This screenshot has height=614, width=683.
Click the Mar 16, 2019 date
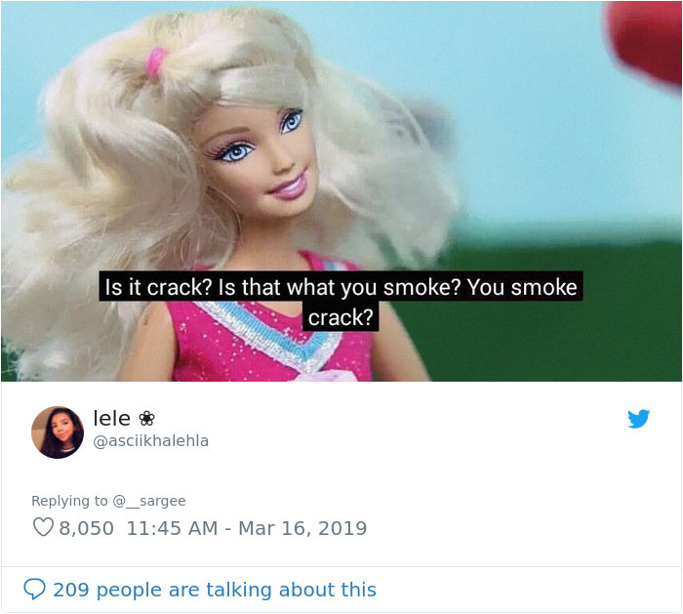pyautogui.click(x=302, y=528)
